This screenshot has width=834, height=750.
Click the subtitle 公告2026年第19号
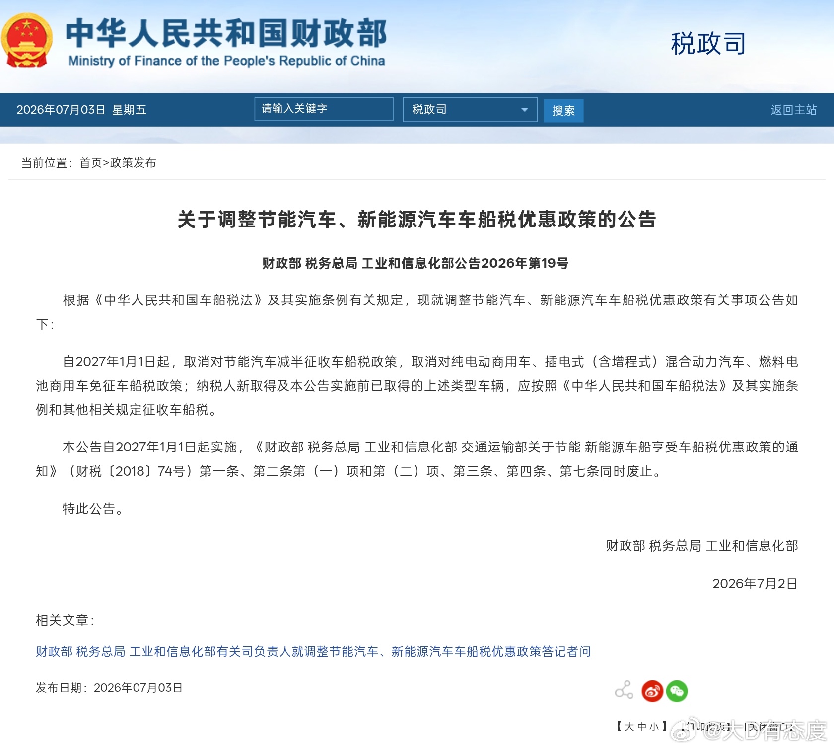click(416, 263)
